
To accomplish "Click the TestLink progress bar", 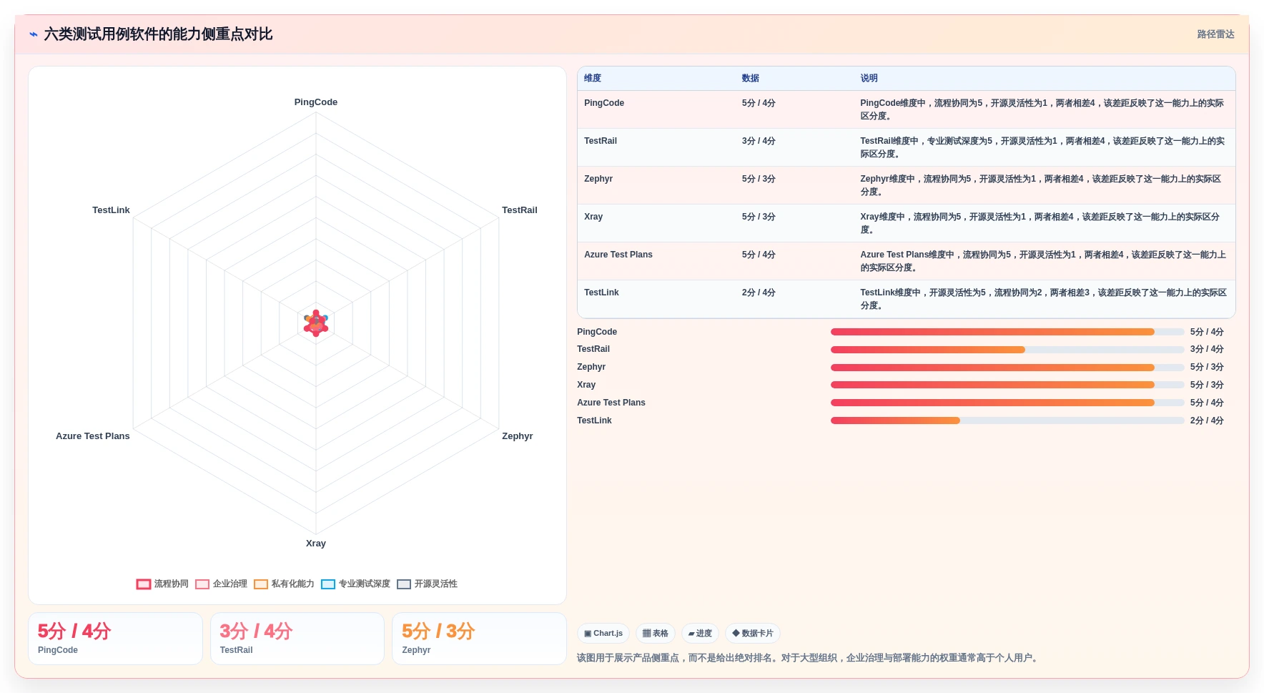I will [1007, 421].
